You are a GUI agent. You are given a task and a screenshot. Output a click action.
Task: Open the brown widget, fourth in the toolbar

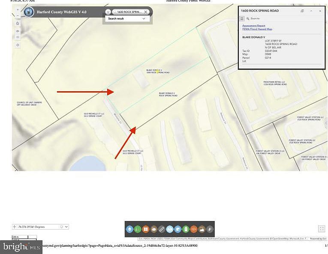click(154, 229)
